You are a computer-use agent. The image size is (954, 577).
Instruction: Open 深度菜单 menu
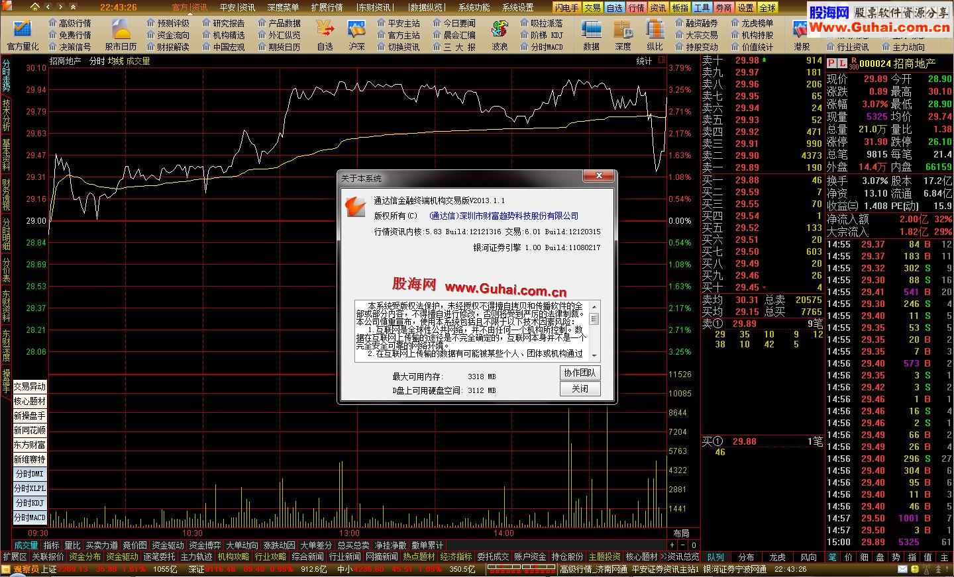click(x=283, y=7)
